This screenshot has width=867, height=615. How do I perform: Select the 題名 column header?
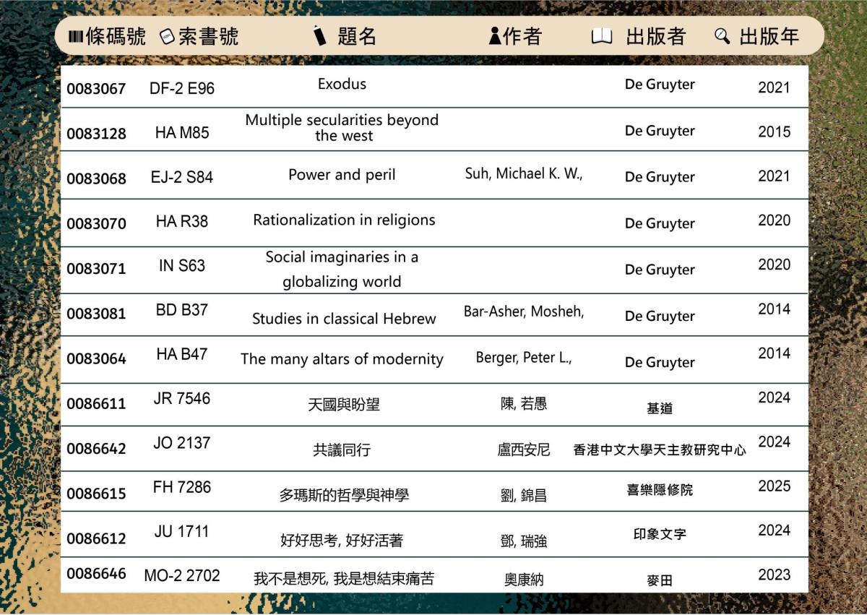(357, 36)
